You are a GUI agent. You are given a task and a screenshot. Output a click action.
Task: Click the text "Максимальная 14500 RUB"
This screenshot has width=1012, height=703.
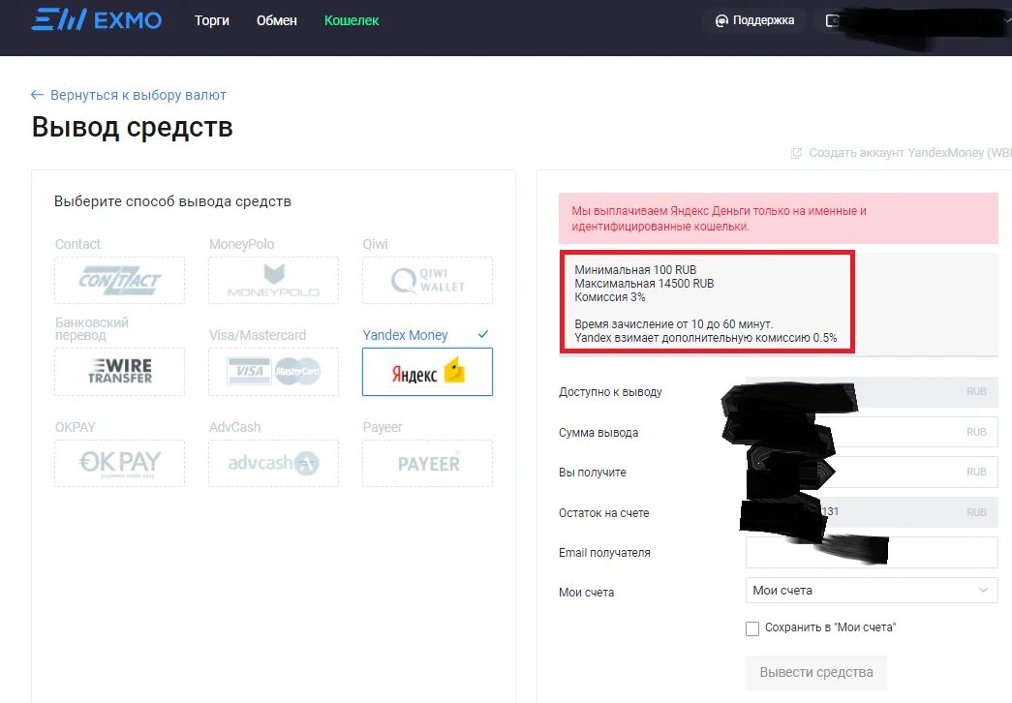click(x=644, y=284)
